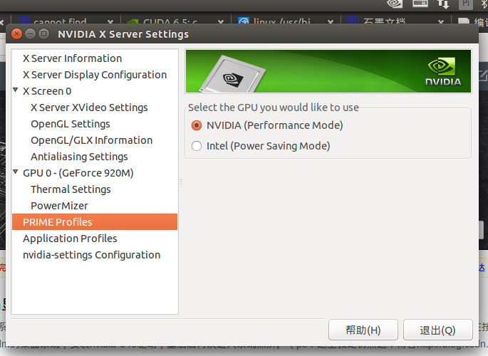Screen dimensions: 488x356
Task: Close the linux /usr/bi browser tab
Action: (331, 22)
